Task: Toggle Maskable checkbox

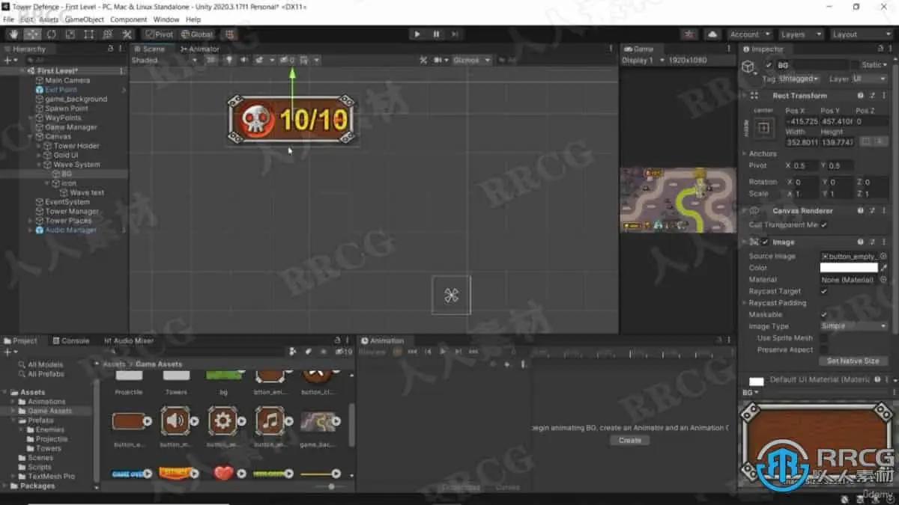Action: [x=824, y=315]
